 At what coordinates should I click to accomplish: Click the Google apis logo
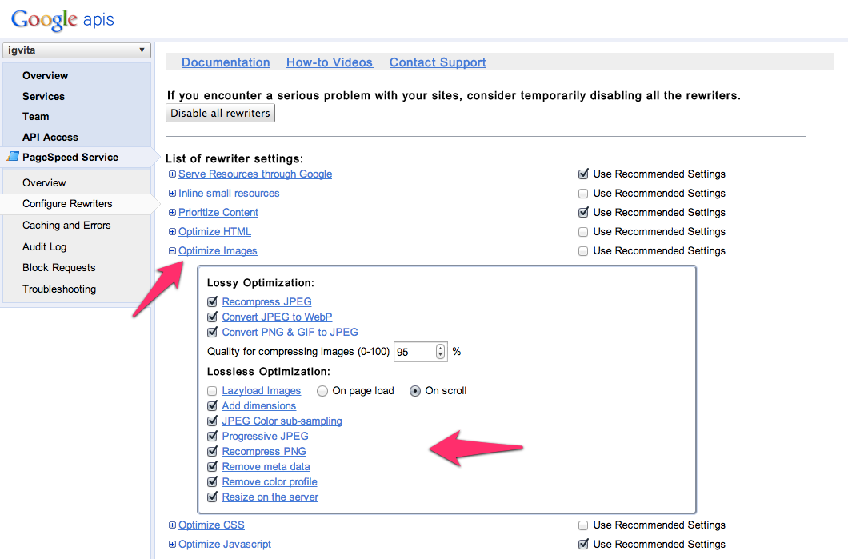coord(62,19)
